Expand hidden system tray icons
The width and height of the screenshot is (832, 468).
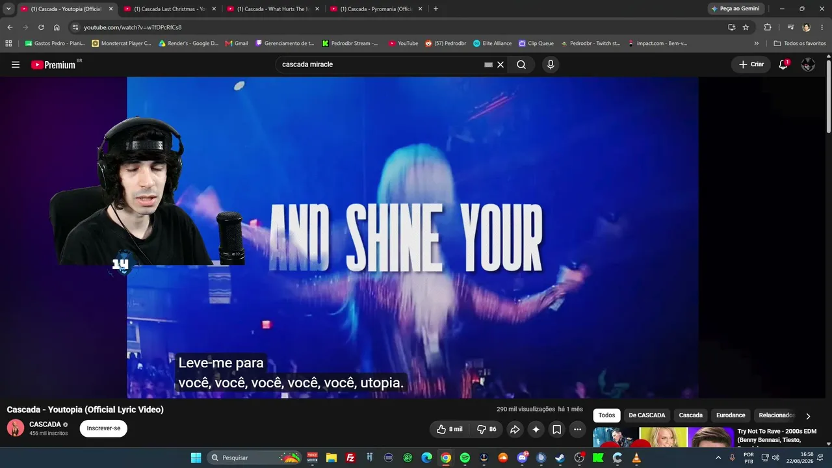coord(718,458)
